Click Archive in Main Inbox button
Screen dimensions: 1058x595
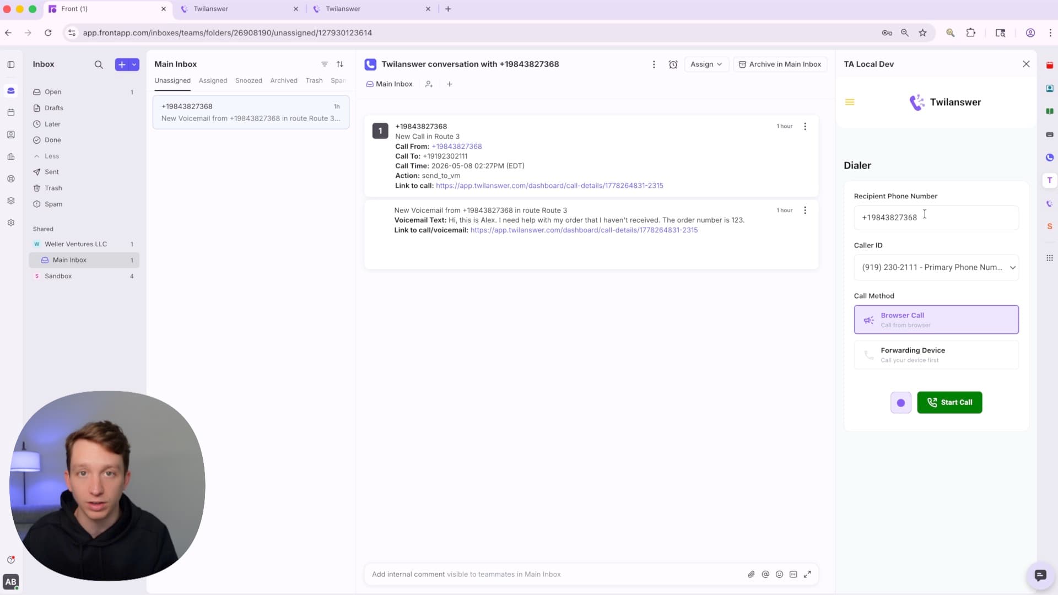(780, 64)
